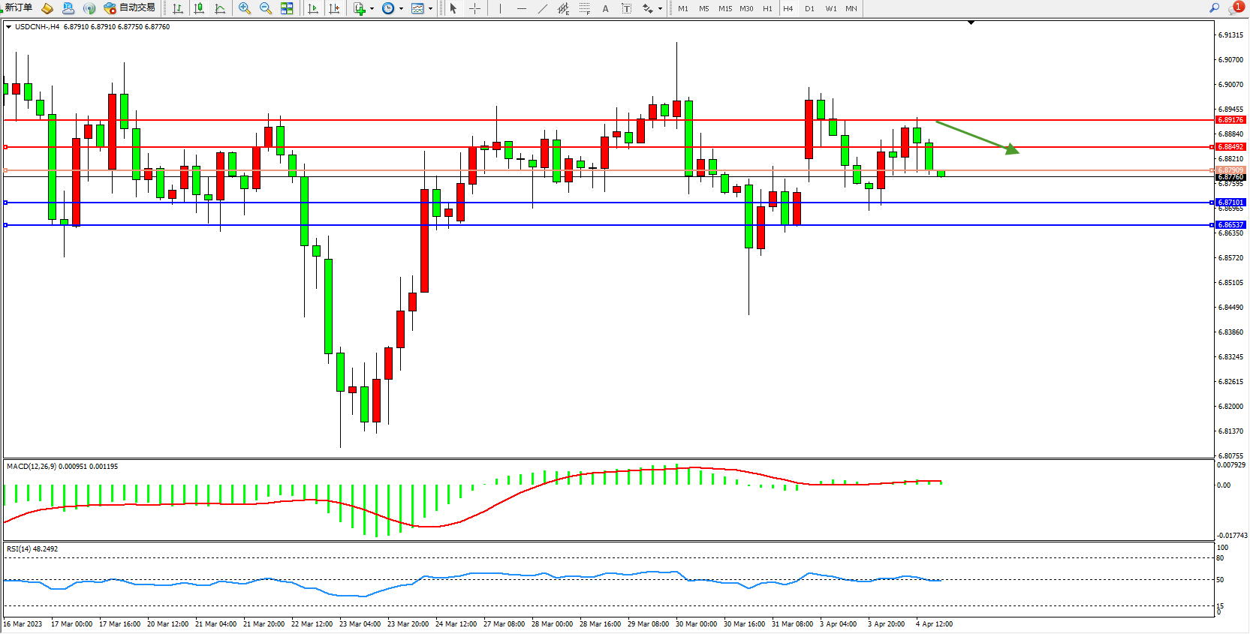This screenshot has height=634, width=1250.
Task: Click the red 6.89176 price level label
Action: (x=1230, y=120)
